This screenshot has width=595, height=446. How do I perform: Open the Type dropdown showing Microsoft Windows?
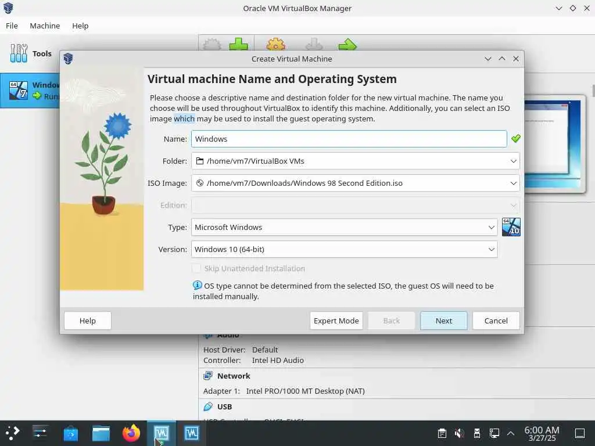344,227
